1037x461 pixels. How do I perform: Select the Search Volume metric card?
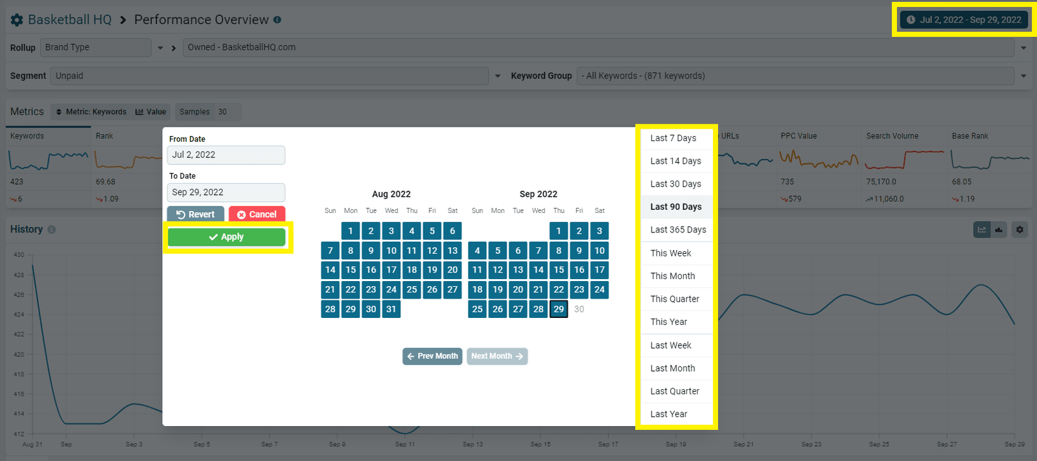pos(904,167)
